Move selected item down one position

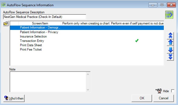click(x=170, y=50)
